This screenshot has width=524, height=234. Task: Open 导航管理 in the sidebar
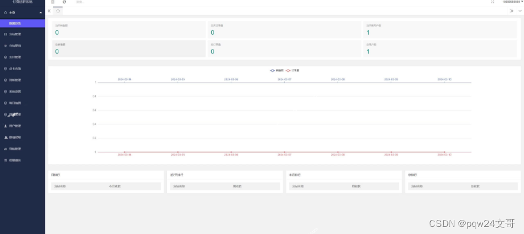point(22,149)
